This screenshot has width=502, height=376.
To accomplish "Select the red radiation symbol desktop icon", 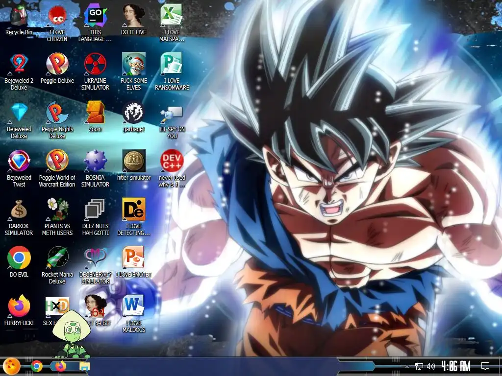I will [95, 64].
